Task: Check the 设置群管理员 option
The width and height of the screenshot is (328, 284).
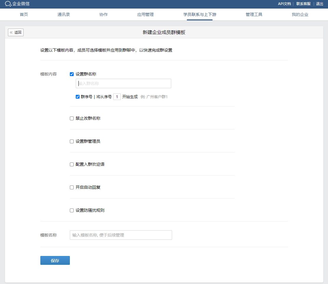Action: pyautogui.click(x=72, y=142)
